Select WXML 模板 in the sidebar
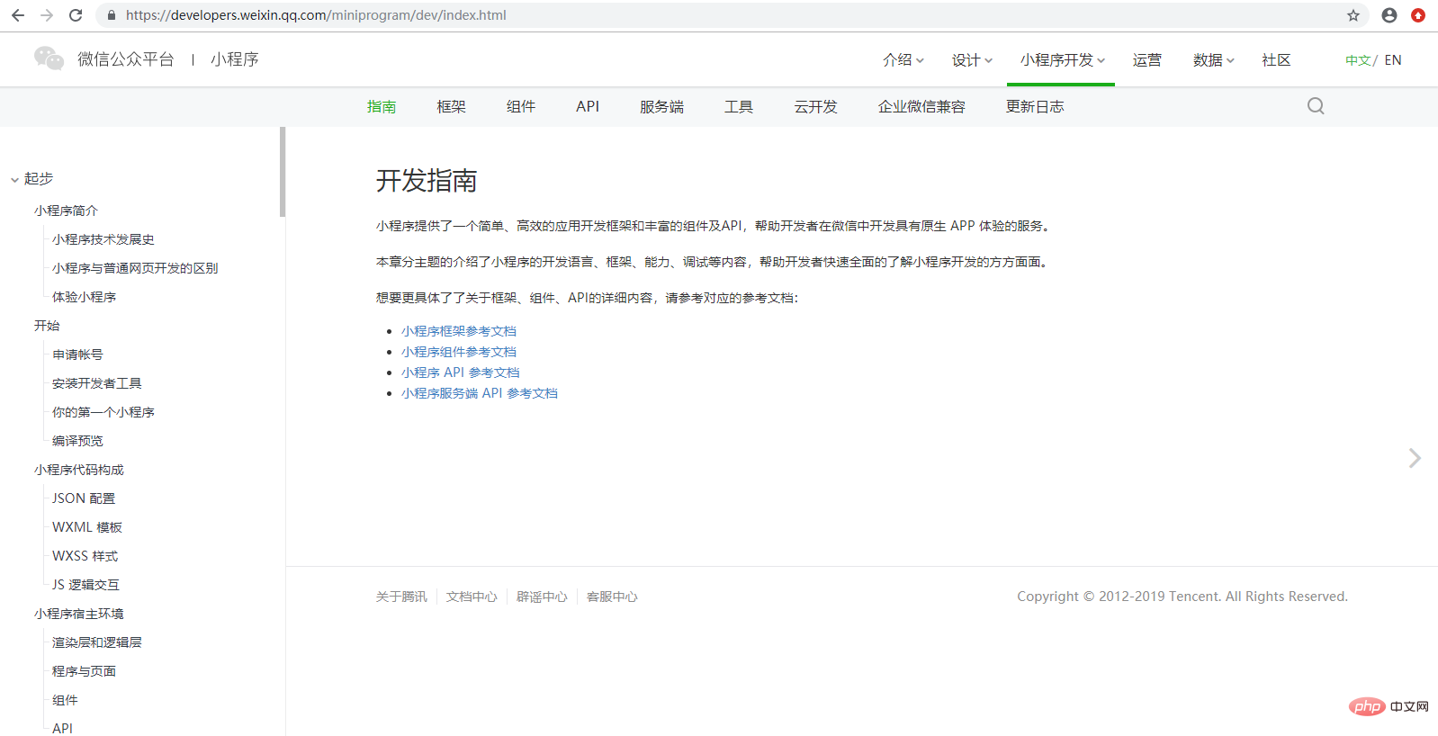Viewport: 1438px width, 736px height. (87, 527)
